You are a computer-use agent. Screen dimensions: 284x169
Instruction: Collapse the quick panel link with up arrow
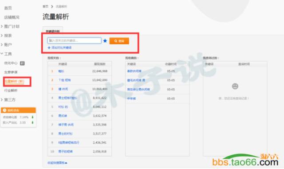coord(57,163)
